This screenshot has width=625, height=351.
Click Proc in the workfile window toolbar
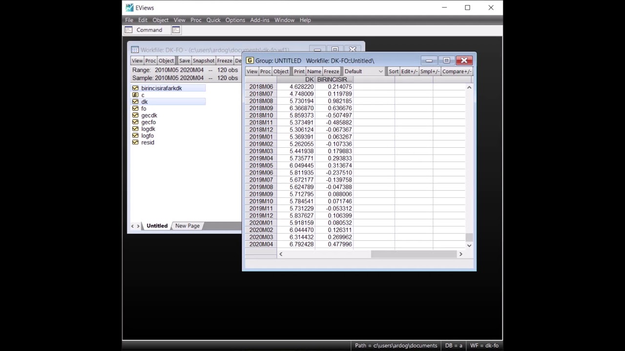(150, 60)
